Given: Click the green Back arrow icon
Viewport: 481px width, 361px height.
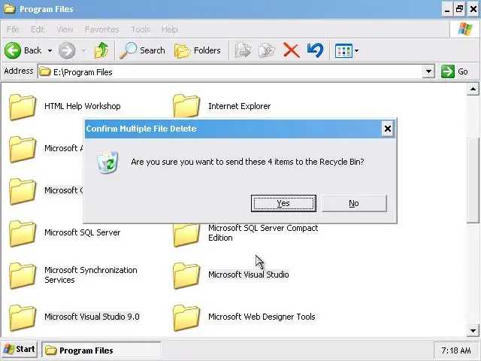Looking at the screenshot, I should (x=13, y=50).
